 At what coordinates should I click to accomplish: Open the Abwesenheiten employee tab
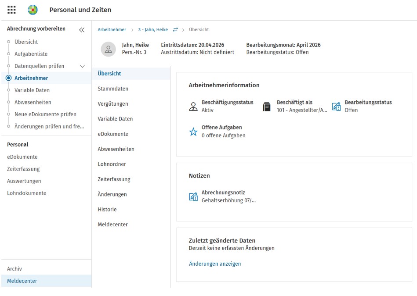click(116, 149)
